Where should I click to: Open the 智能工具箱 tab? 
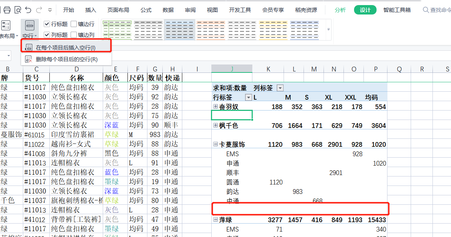(397, 10)
